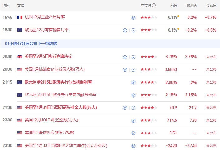Image resolution: width=220 pixels, height=152 pixels.
Task: Click star rating for 法国12月工业产出月率
Action: [149, 18]
